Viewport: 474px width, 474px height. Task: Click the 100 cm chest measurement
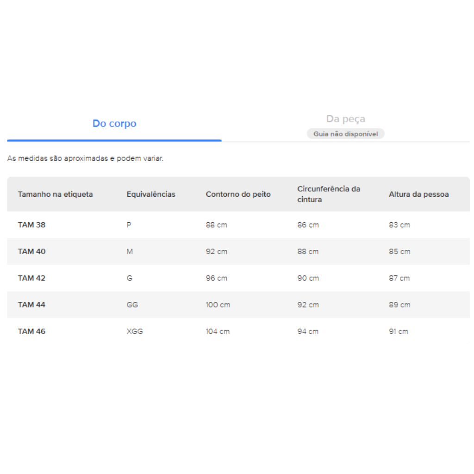[218, 305]
